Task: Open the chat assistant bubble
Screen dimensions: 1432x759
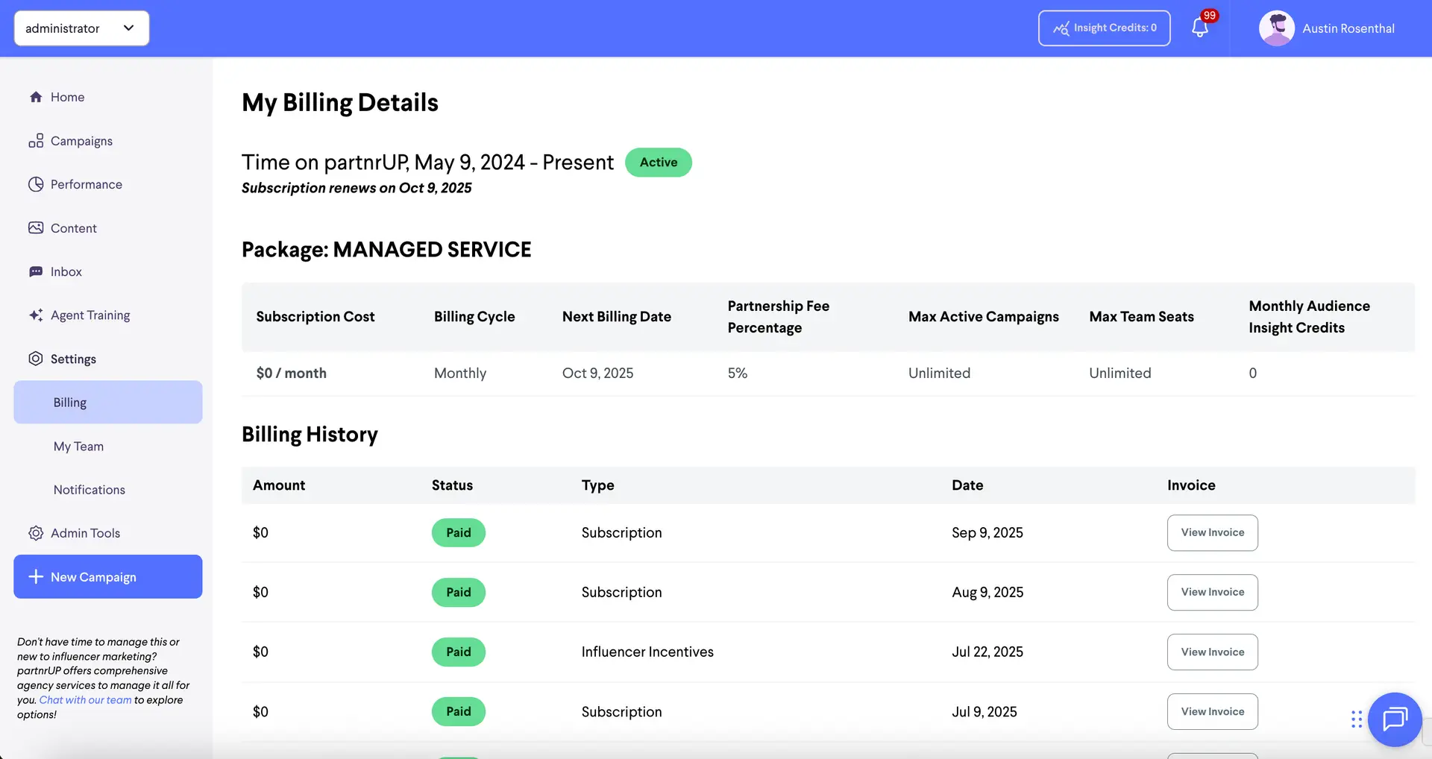Action: 1395,719
